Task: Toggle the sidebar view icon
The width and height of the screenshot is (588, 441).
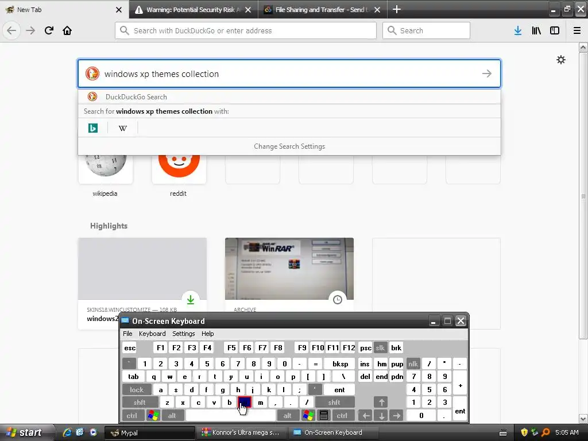Action: [555, 30]
